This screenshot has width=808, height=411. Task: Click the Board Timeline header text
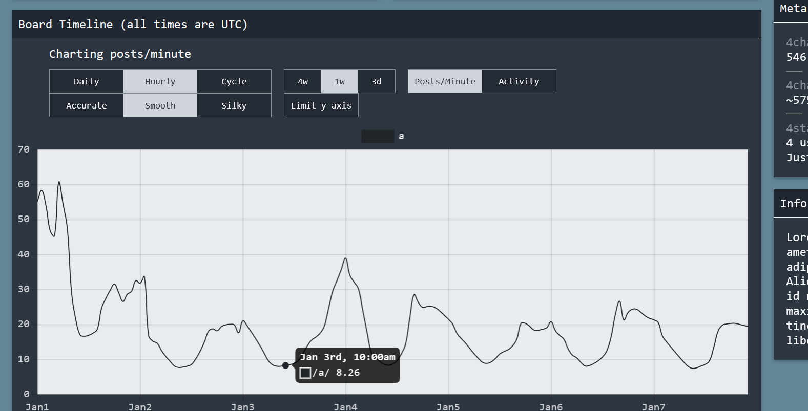tap(133, 25)
